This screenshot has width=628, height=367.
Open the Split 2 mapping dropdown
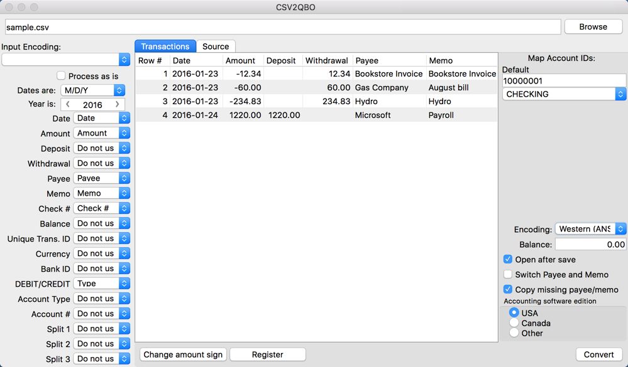tap(102, 344)
